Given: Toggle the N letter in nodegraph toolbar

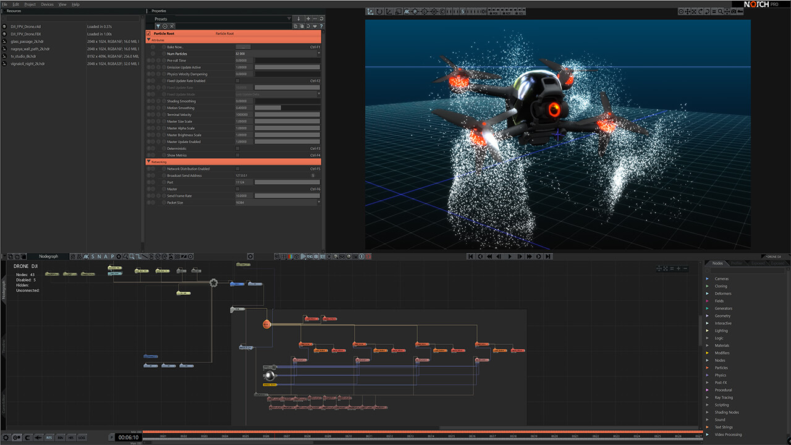Looking at the screenshot, I should 99,256.
